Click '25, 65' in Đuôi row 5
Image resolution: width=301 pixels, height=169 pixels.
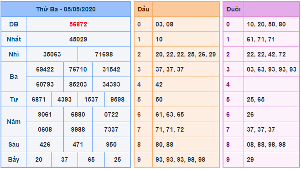click(x=256, y=99)
